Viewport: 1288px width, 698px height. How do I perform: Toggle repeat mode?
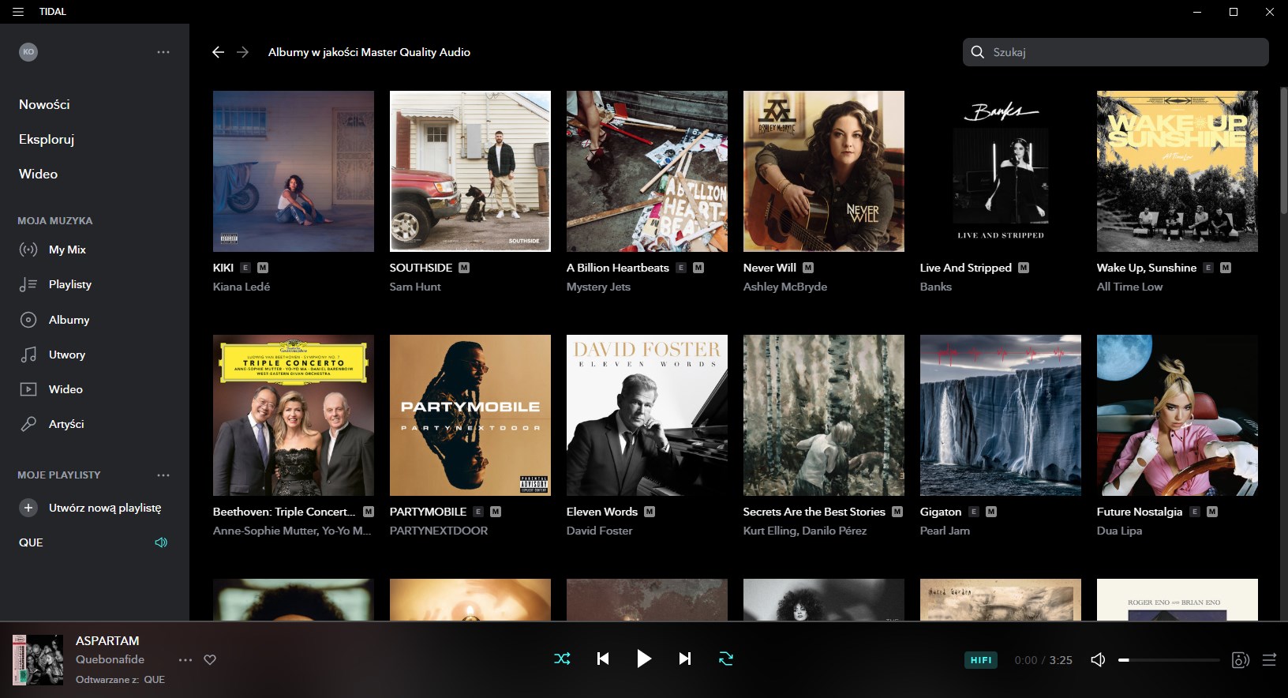pos(726,659)
